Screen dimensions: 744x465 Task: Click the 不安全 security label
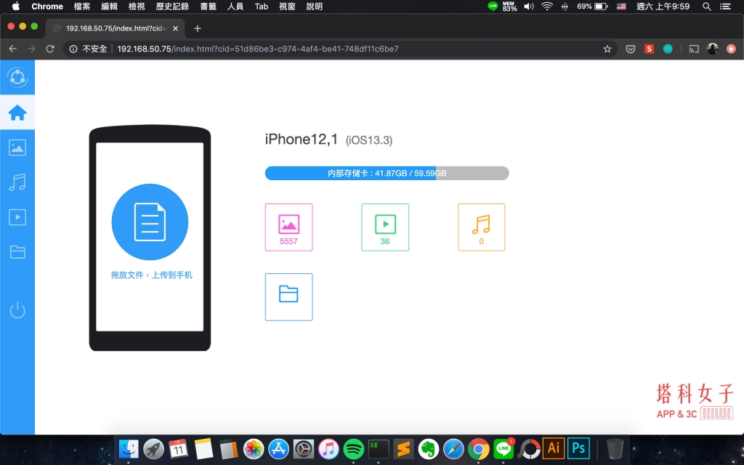(96, 49)
